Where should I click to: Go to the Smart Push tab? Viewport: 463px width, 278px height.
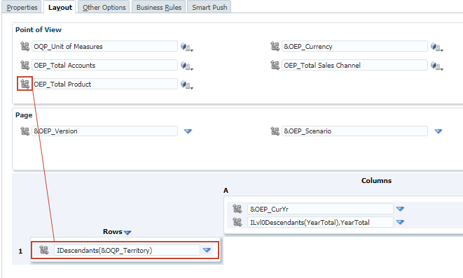(x=209, y=8)
